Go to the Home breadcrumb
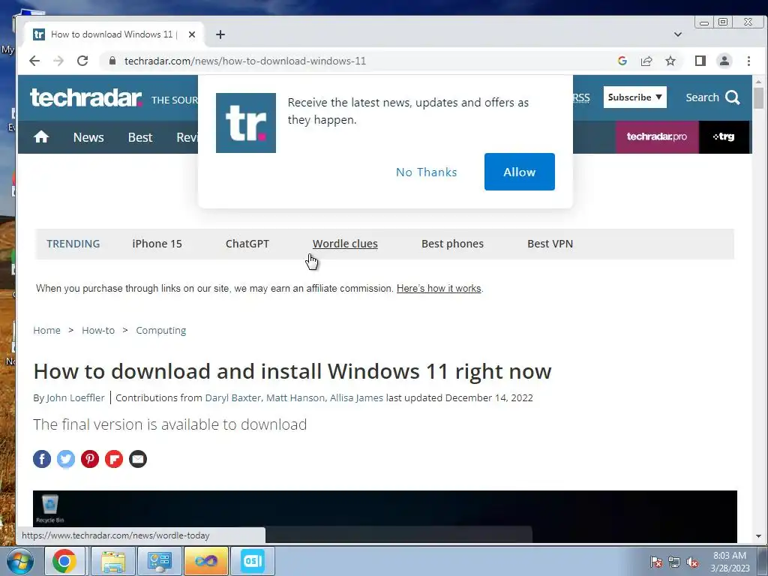The height and width of the screenshot is (576, 768). 47,330
